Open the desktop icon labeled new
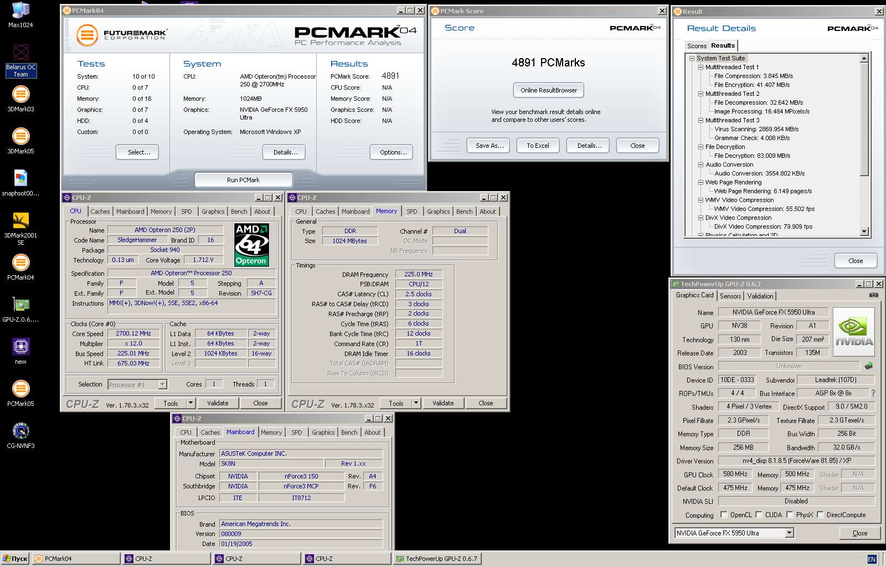Image resolution: width=886 pixels, height=567 pixels. [x=20, y=352]
